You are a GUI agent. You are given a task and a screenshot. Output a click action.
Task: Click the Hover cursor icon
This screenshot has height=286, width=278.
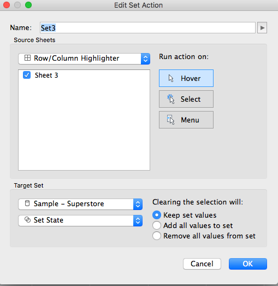click(171, 78)
